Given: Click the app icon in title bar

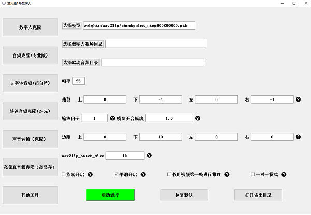Looking at the screenshot, I should click(4, 3).
